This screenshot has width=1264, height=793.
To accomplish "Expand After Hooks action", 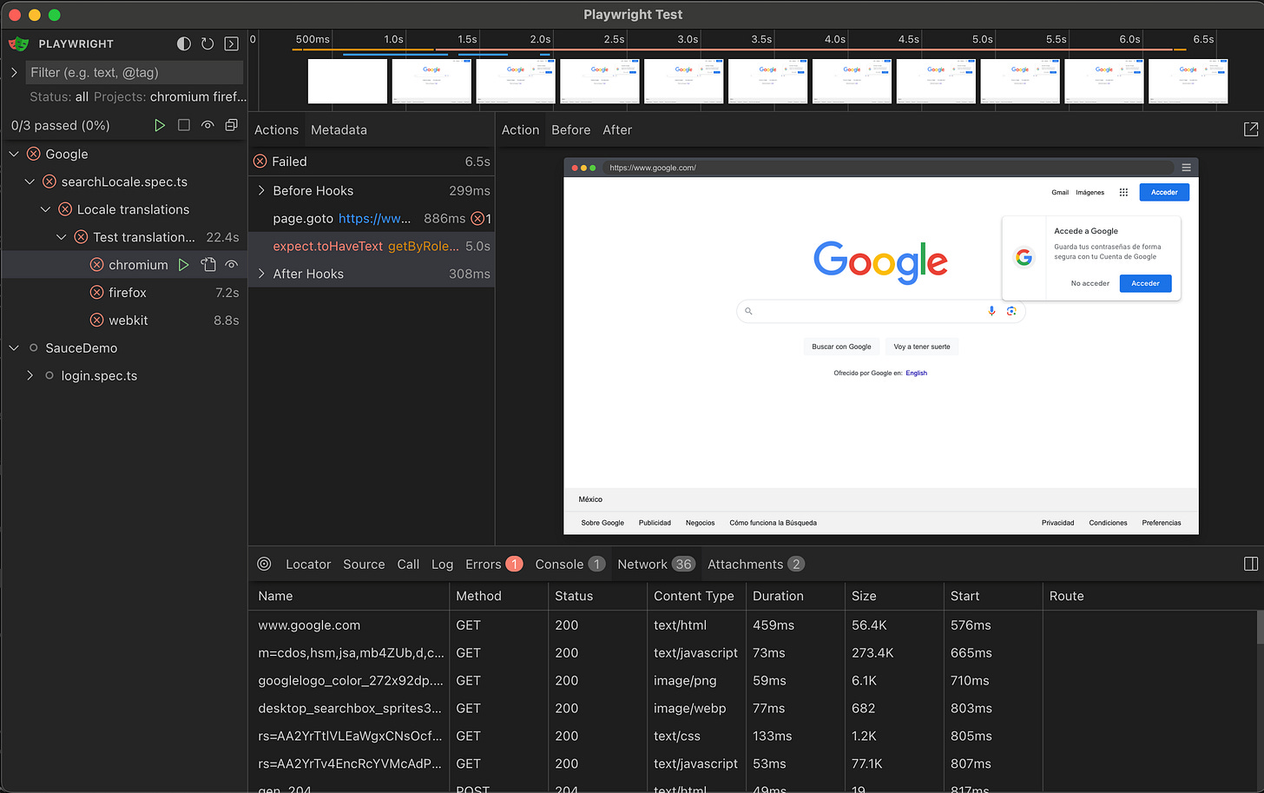I will pyautogui.click(x=261, y=274).
